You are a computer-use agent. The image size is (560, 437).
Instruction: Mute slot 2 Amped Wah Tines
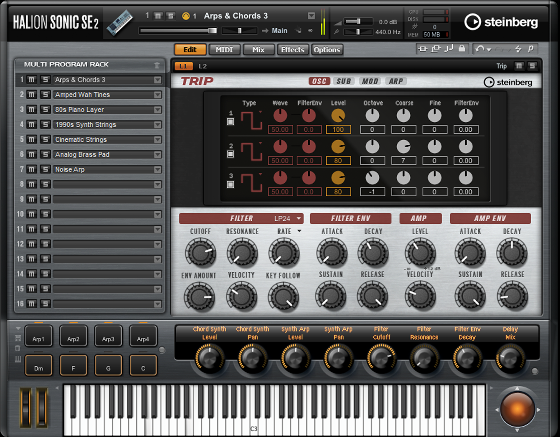click(32, 95)
